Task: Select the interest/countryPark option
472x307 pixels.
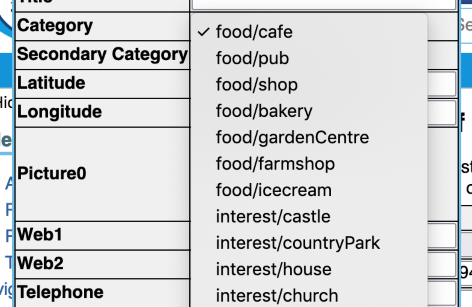Action: click(x=298, y=243)
